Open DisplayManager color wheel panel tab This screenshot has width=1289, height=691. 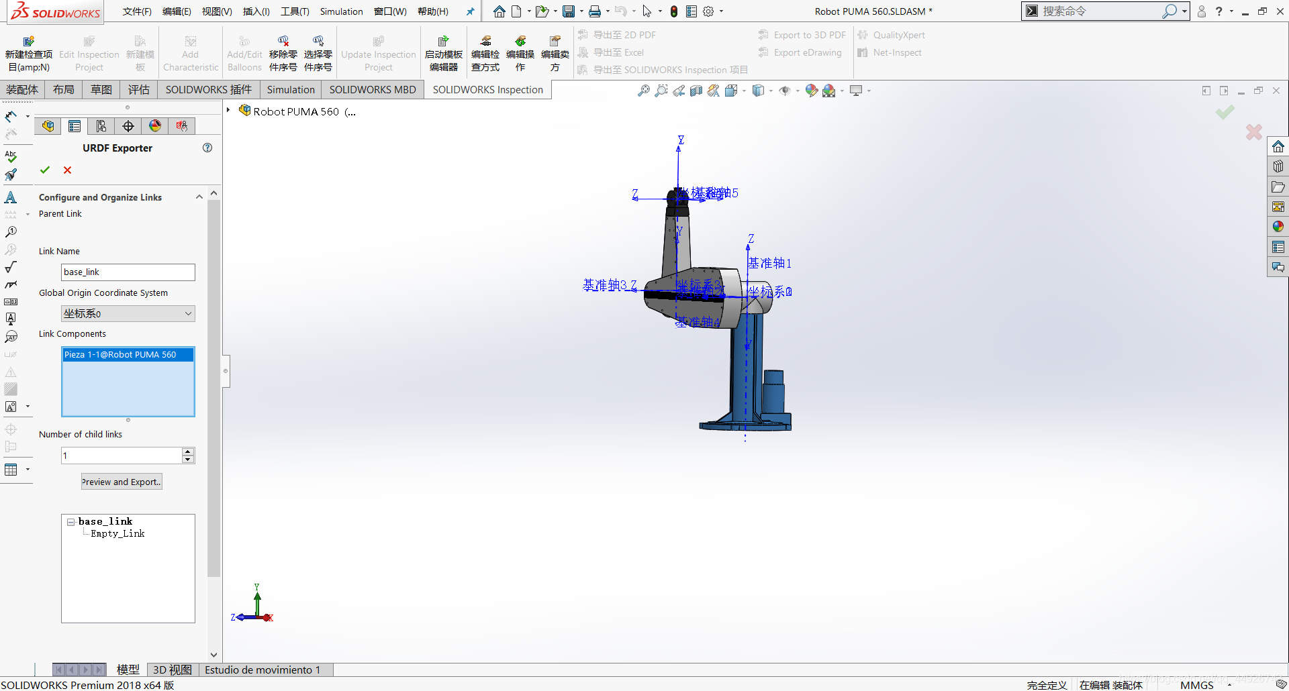(155, 126)
